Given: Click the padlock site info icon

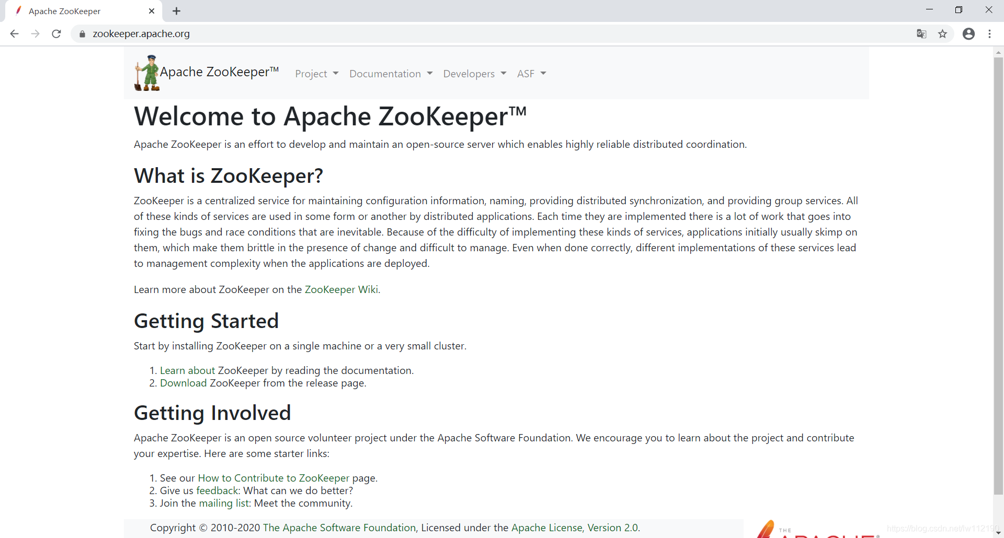Looking at the screenshot, I should tap(82, 34).
